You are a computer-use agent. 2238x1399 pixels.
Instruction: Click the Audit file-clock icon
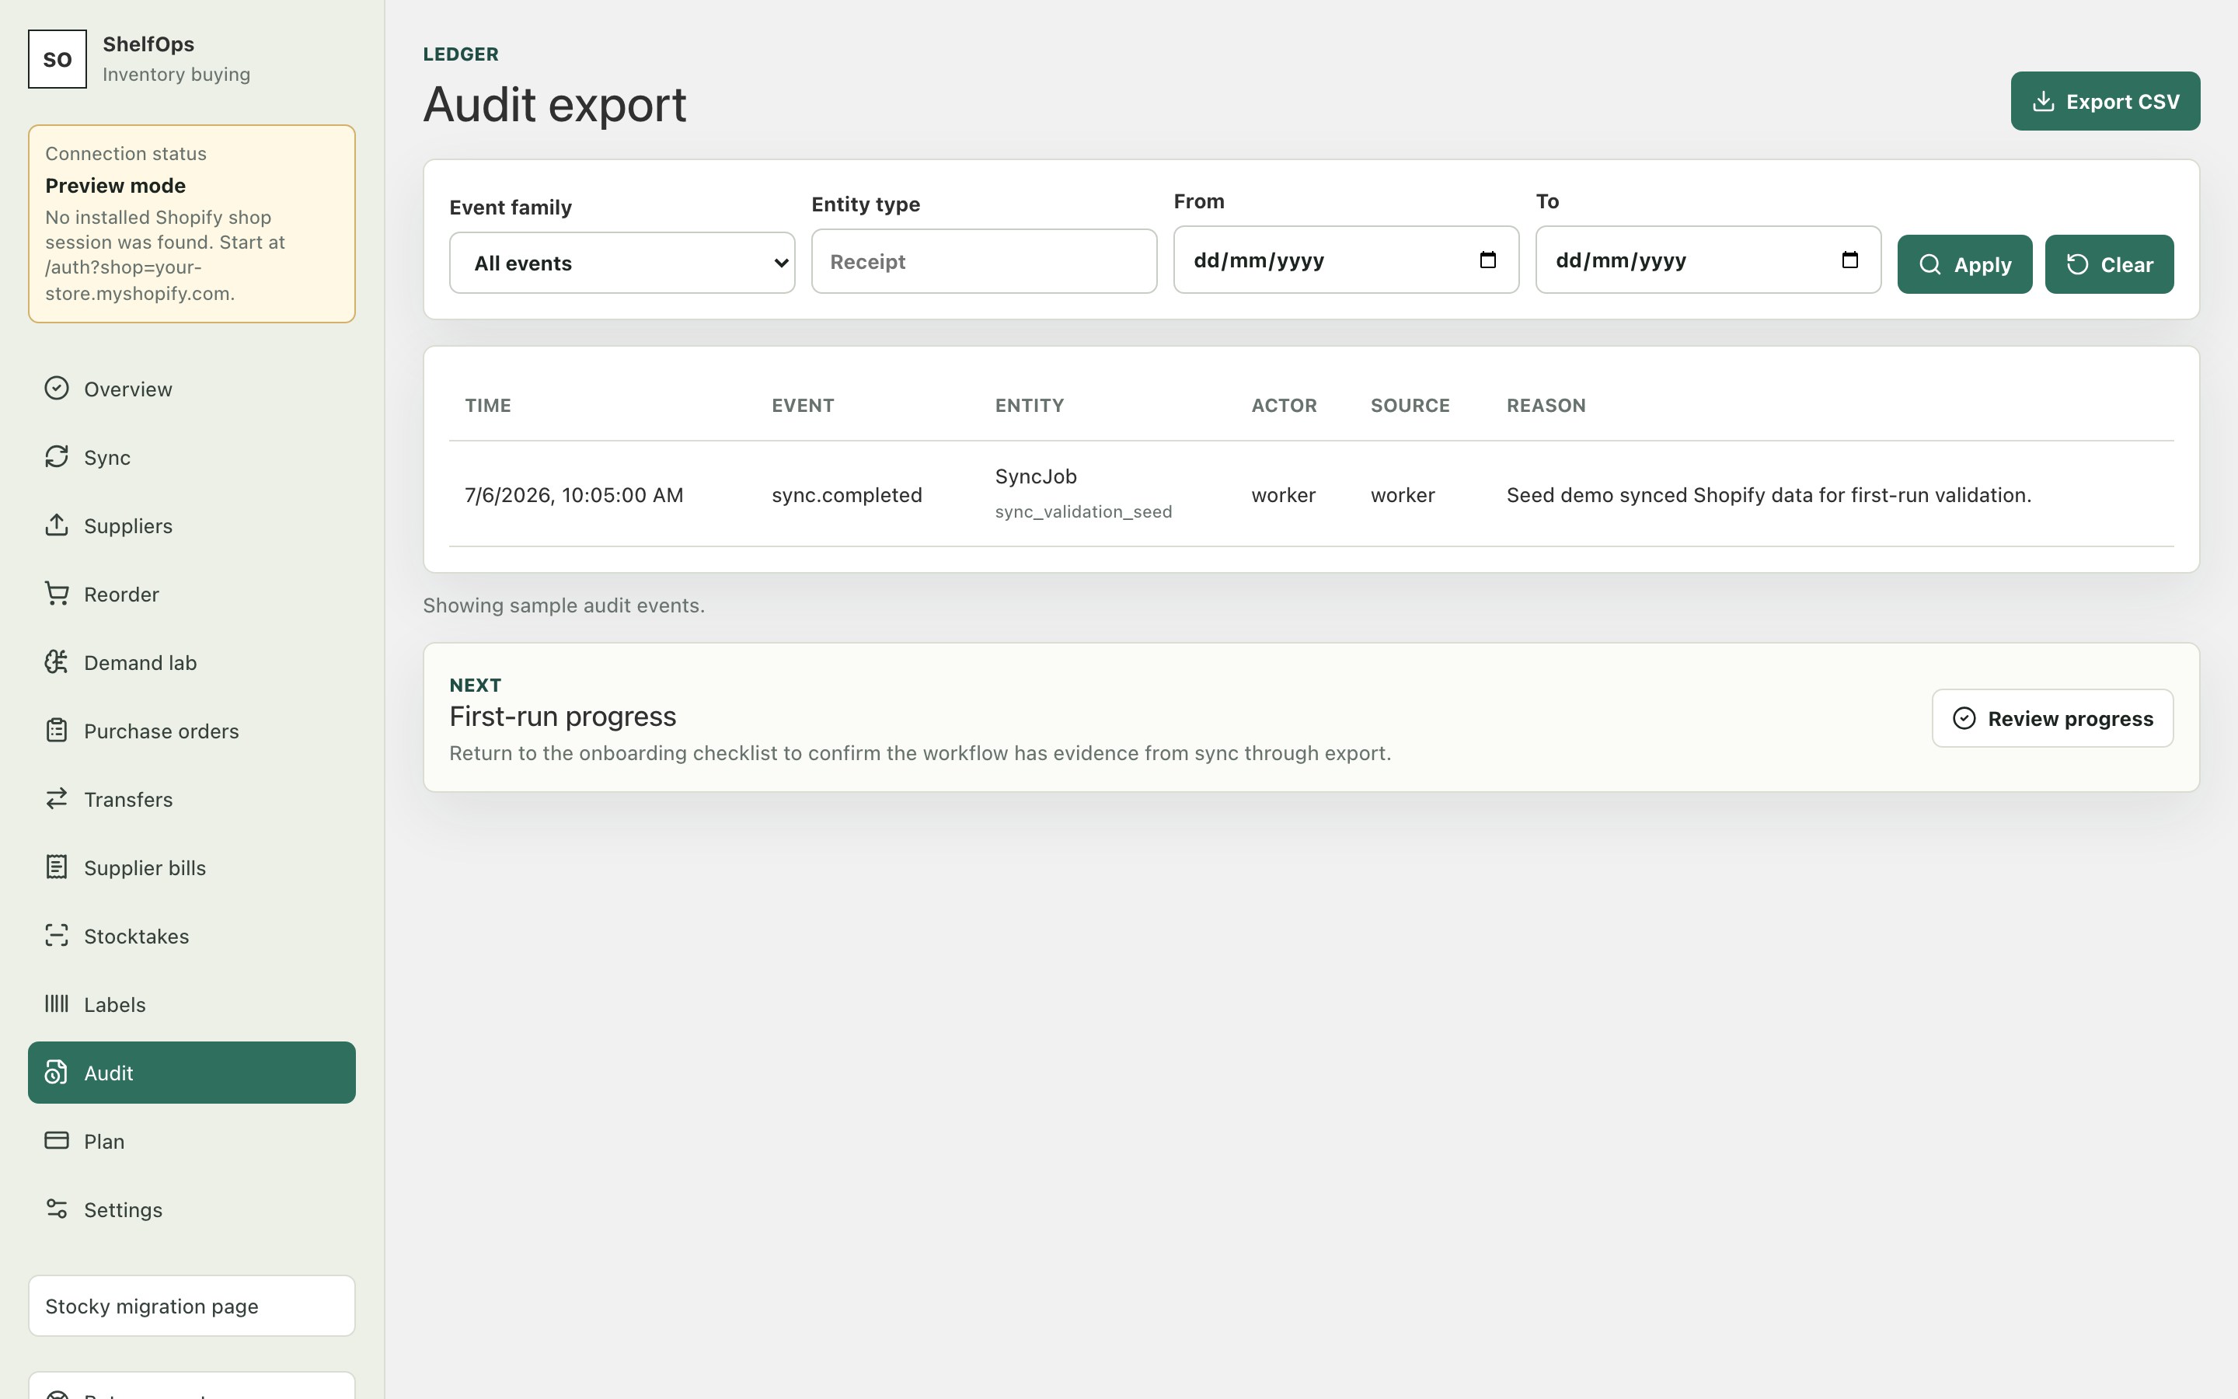click(x=57, y=1073)
